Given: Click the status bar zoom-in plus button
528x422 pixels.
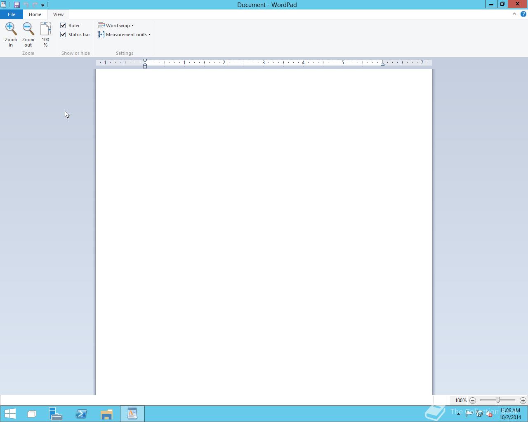Looking at the screenshot, I should 523,400.
